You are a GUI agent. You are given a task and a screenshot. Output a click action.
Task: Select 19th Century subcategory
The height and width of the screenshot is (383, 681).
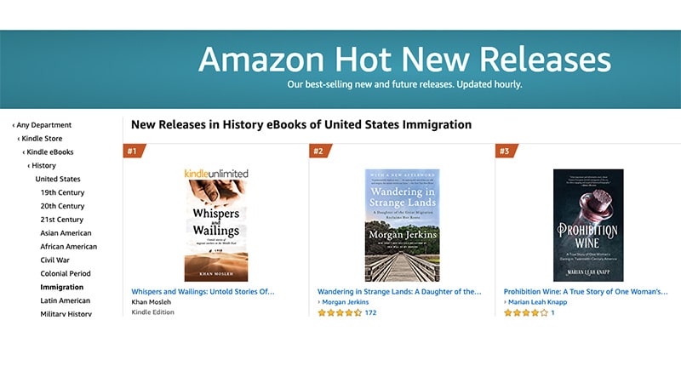[62, 193]
